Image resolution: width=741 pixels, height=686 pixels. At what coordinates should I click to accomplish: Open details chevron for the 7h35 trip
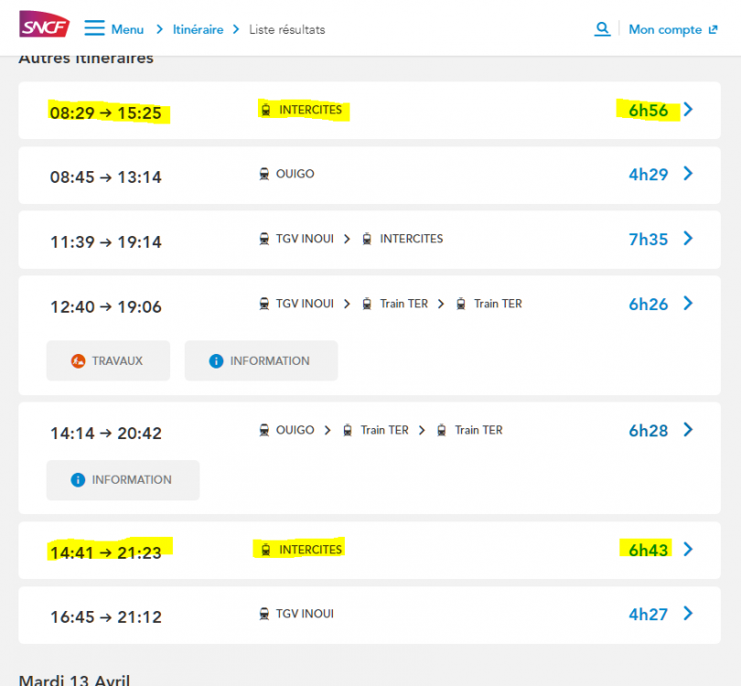tap(689, 239)
